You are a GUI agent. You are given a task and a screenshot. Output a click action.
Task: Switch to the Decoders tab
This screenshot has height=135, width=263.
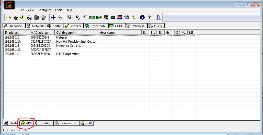coord(14,26)
